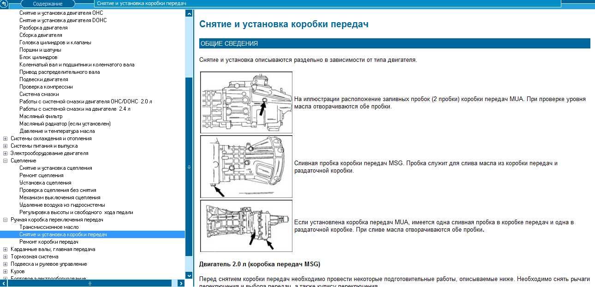Expand the Системы охлаждения и отопления node
Screen dimensions: 595x287
click(x=6, y=138)
